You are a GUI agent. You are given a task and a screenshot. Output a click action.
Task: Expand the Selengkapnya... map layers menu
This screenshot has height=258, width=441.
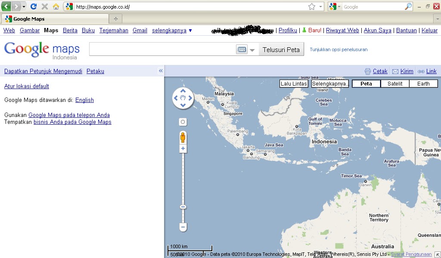coord(330,84)
